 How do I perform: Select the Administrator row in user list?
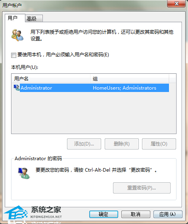pos(91,88)
